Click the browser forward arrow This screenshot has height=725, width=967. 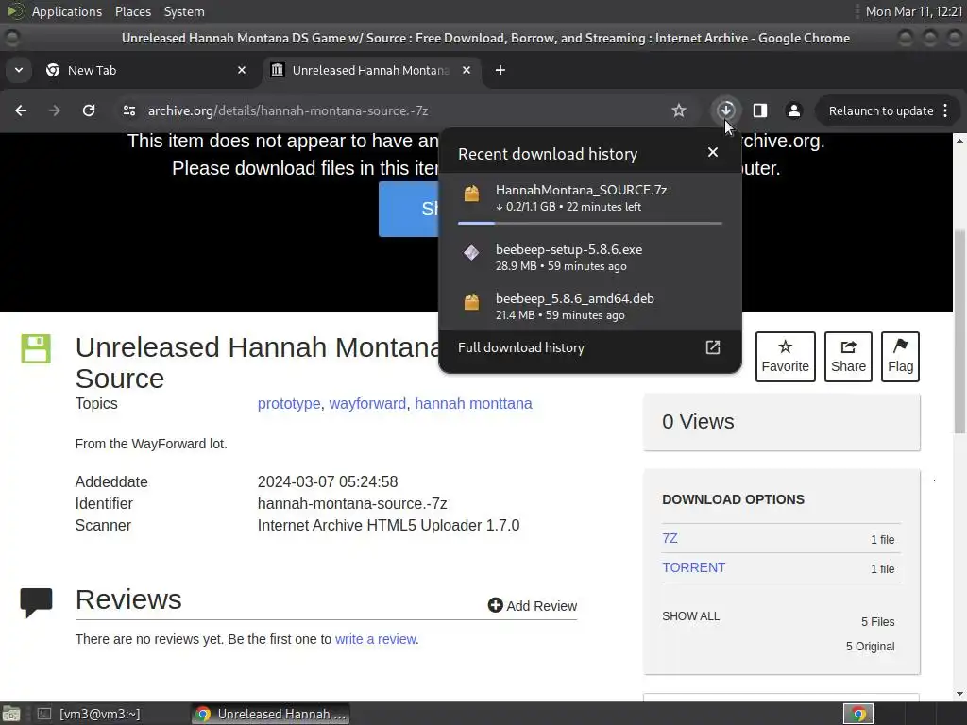pos(54,110)
